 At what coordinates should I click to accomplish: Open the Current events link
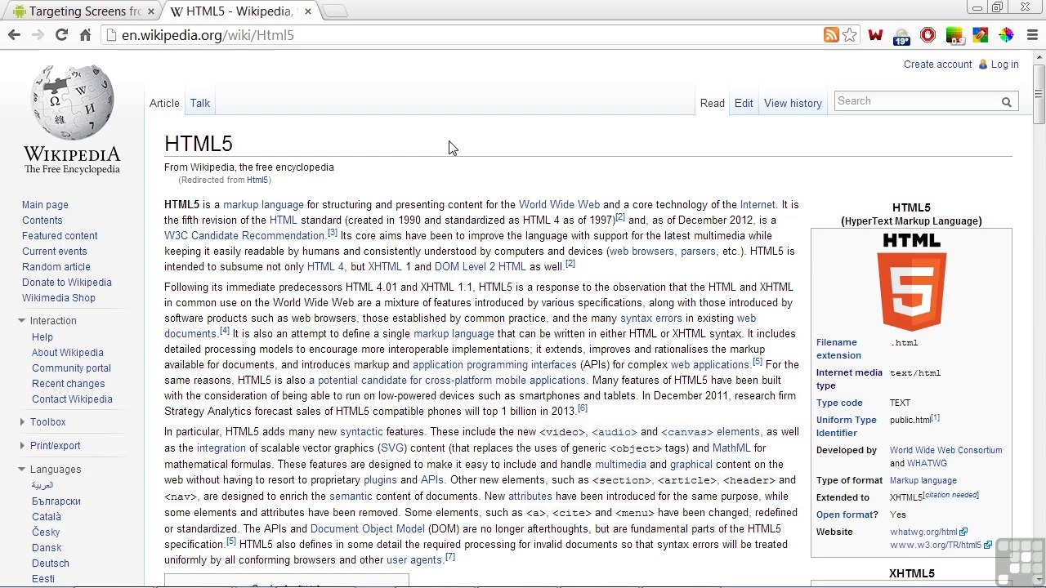point(54,252)
